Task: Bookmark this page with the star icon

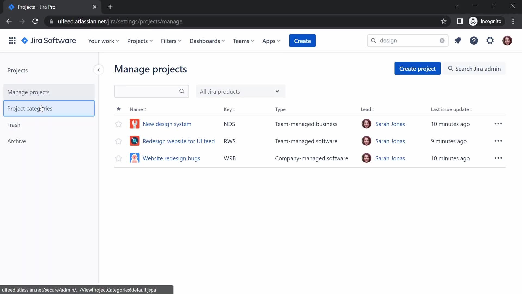Action: (444, 21)
